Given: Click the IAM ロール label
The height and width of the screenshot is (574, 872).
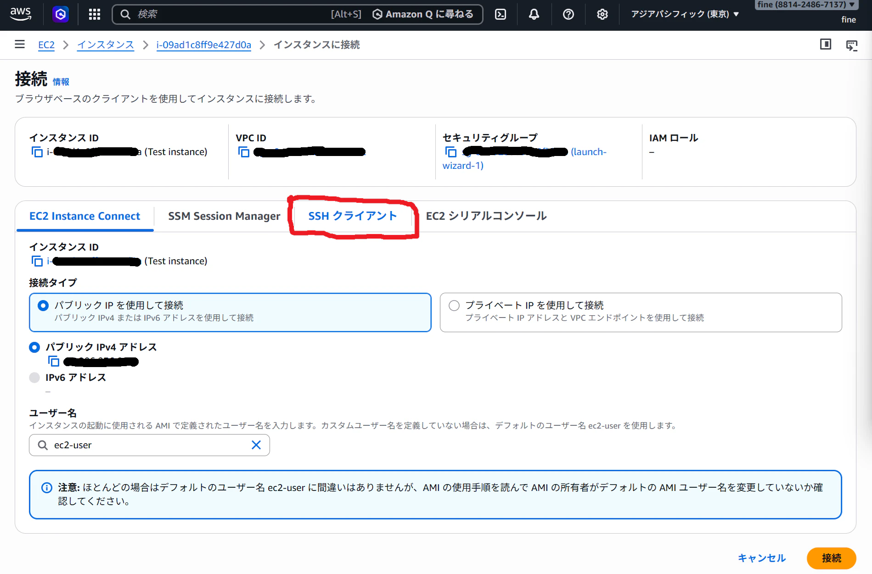Looking at the screenshot, I should coord(674,138).
